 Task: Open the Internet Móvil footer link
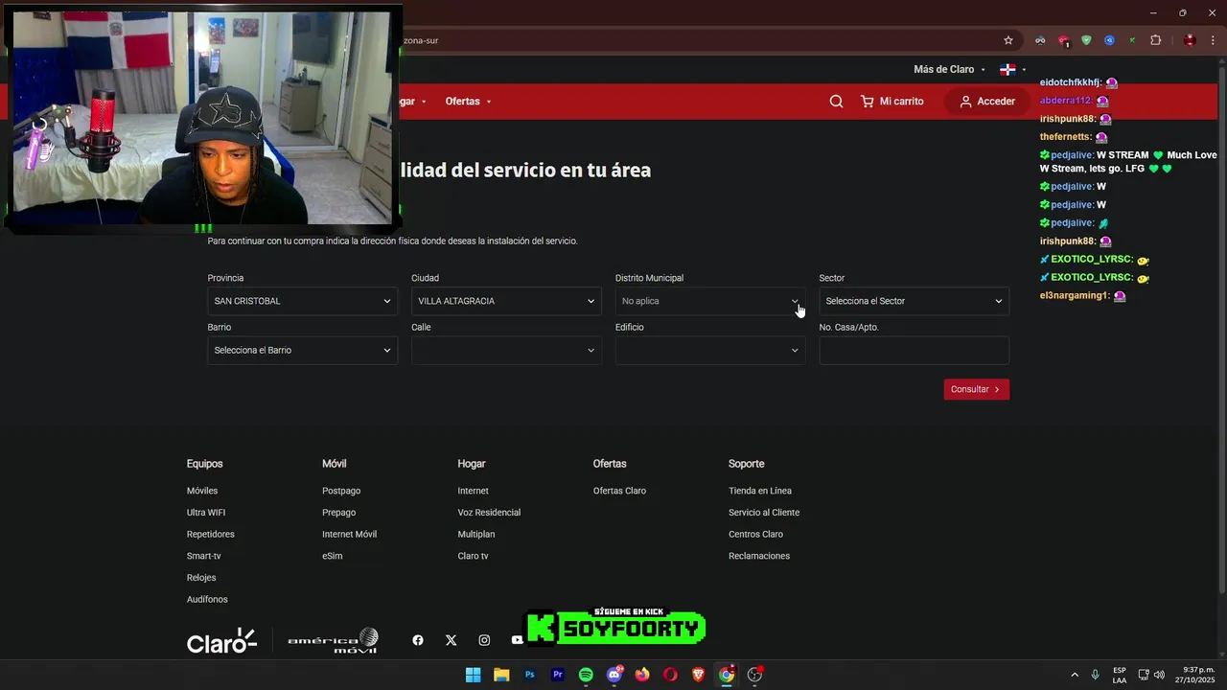[x=350, y=534]
